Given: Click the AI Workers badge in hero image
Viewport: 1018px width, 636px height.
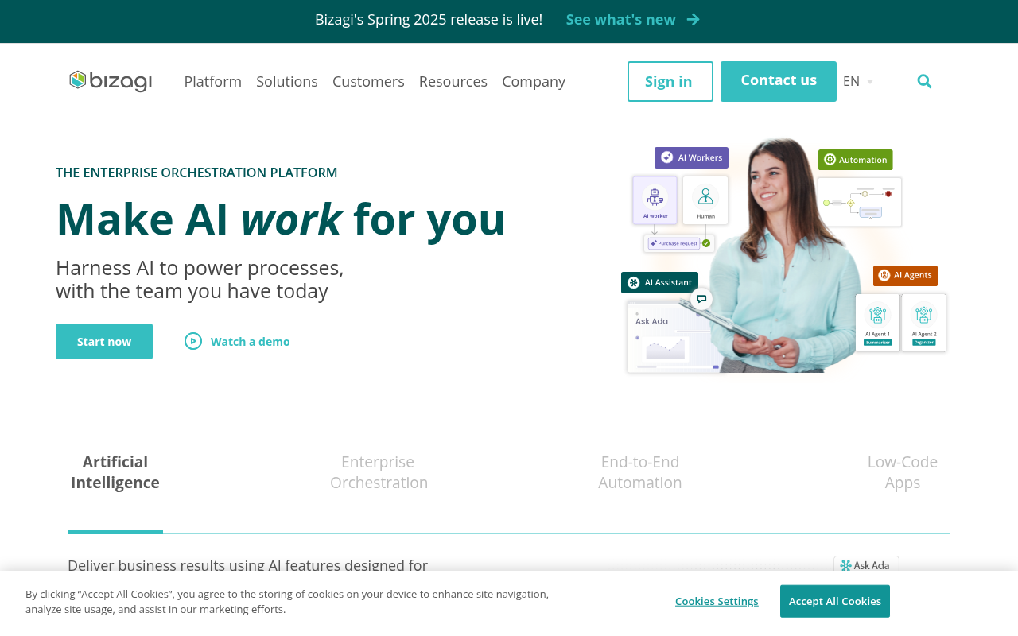Looking at the screenshot, I should click(x=690, y=157).
